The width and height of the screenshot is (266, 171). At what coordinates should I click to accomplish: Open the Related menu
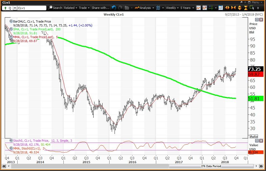click(69, 8)
